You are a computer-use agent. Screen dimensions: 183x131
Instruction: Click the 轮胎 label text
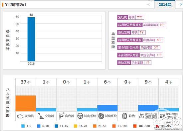(132, 116)
